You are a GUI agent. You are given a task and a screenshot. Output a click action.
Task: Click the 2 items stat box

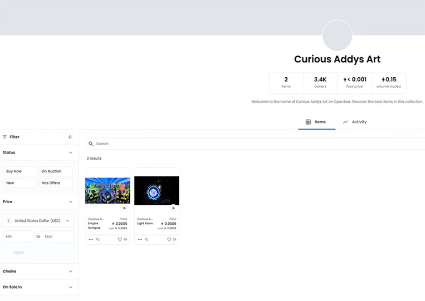point(286,83)
